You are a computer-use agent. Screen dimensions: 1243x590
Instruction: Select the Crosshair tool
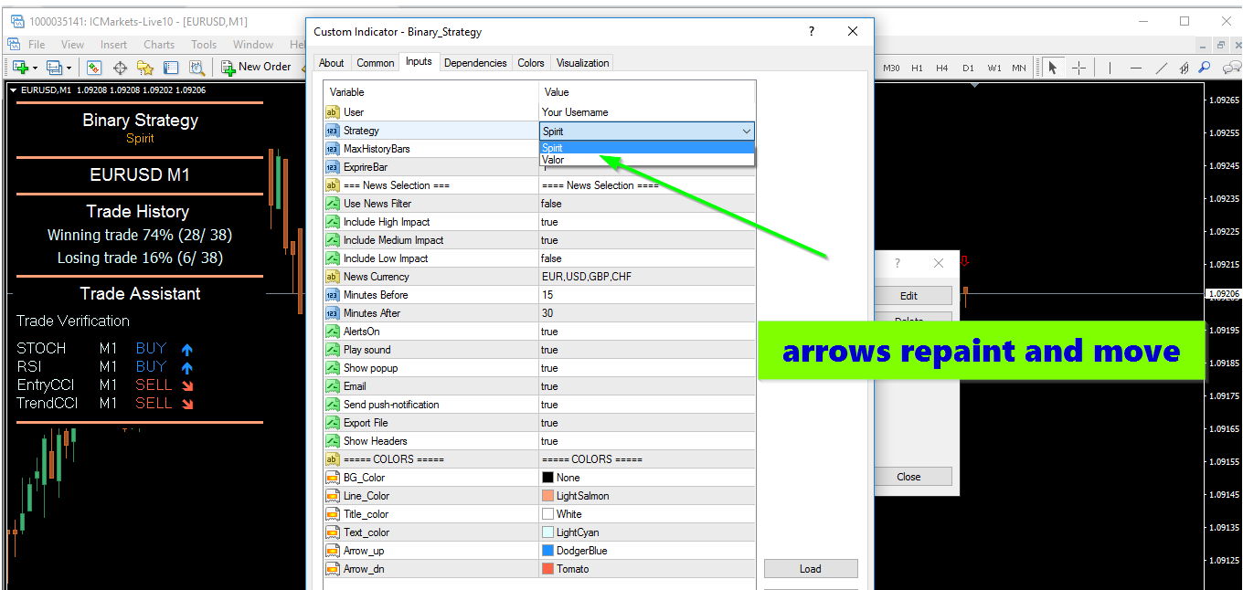tap(1078, 68)
